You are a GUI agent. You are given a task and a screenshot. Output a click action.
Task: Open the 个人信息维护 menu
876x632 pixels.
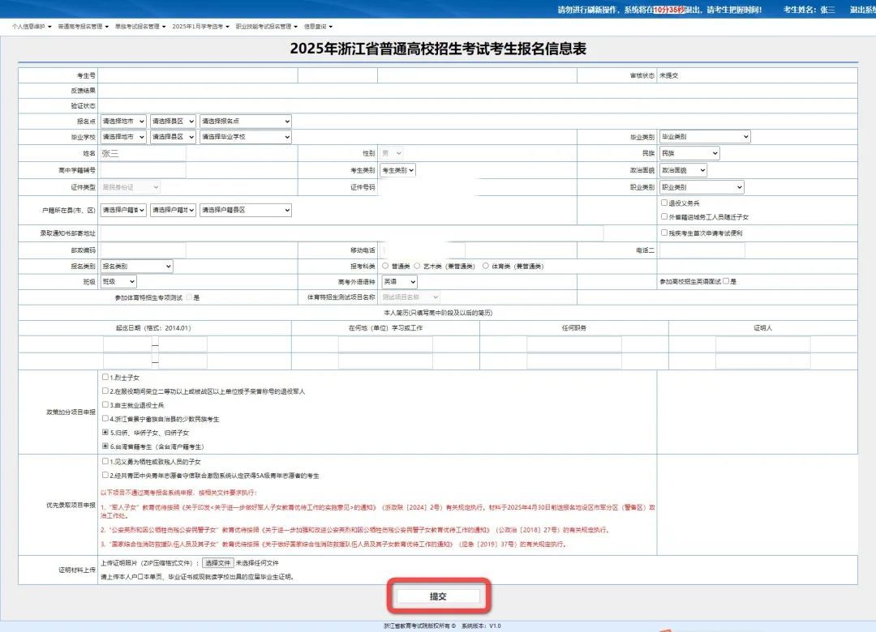[x=32, y=26]
